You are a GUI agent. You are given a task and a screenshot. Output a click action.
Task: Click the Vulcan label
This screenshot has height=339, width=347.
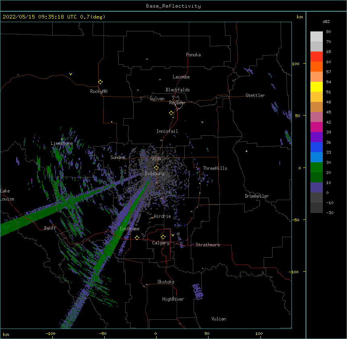pyautogui.click(x=219, y=319)
